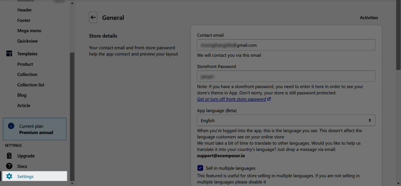Image resolution: width=401 pixels, height=186 pixels.
Task: Open the Activities link
Action: pos(369,18)
